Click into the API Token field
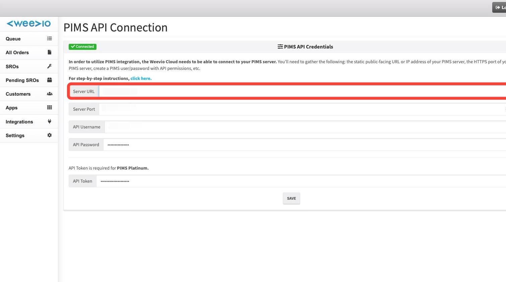The width and height of the screenshot is (506, 282). pos(301,181)
